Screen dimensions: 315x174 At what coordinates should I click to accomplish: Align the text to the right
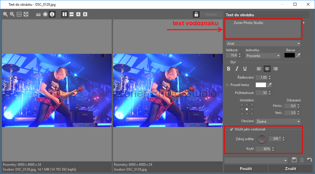(275, 69)
